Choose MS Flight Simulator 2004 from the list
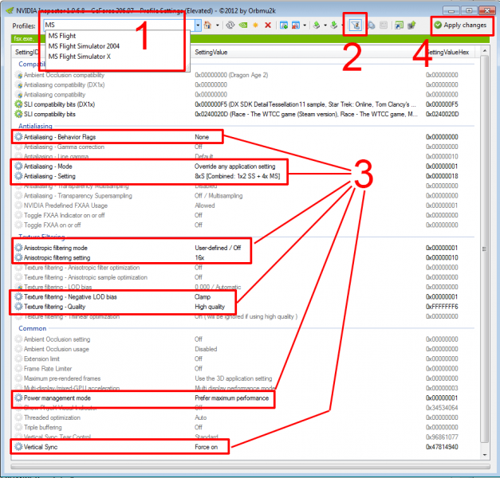 coord(84,46)
